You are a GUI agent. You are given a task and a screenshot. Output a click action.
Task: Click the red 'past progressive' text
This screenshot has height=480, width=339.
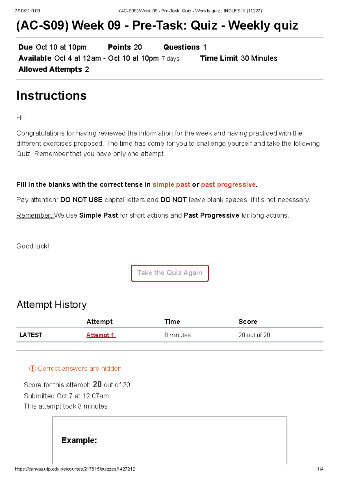[228, 185]
